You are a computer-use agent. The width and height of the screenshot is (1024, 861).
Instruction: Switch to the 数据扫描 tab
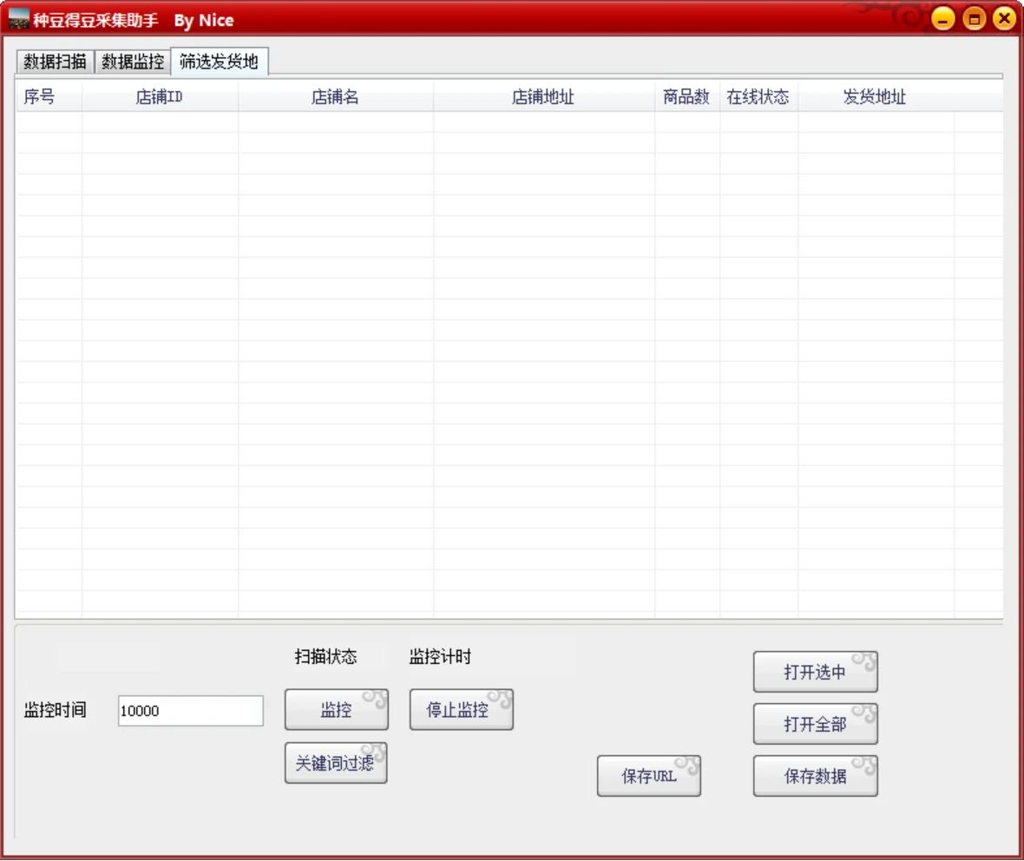tap(55, 62)
